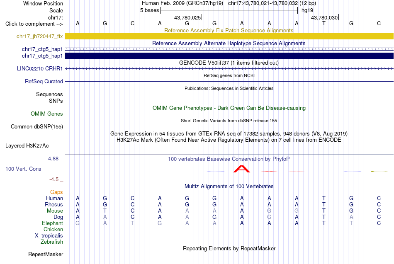Screen dimensions: 394x264
Task: Click the 43,780,025 position label
Action: (x=187, y=17)
